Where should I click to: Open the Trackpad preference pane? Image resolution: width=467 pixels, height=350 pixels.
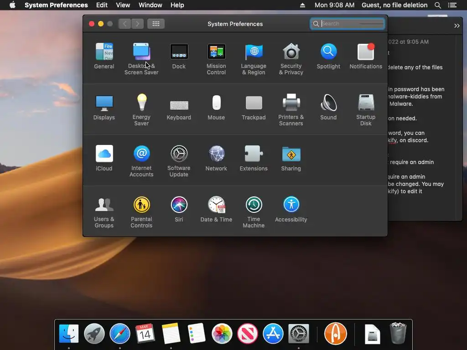(254, 107)
